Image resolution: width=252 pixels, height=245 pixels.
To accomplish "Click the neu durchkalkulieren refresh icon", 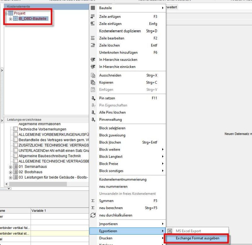I will pos(93,215).
